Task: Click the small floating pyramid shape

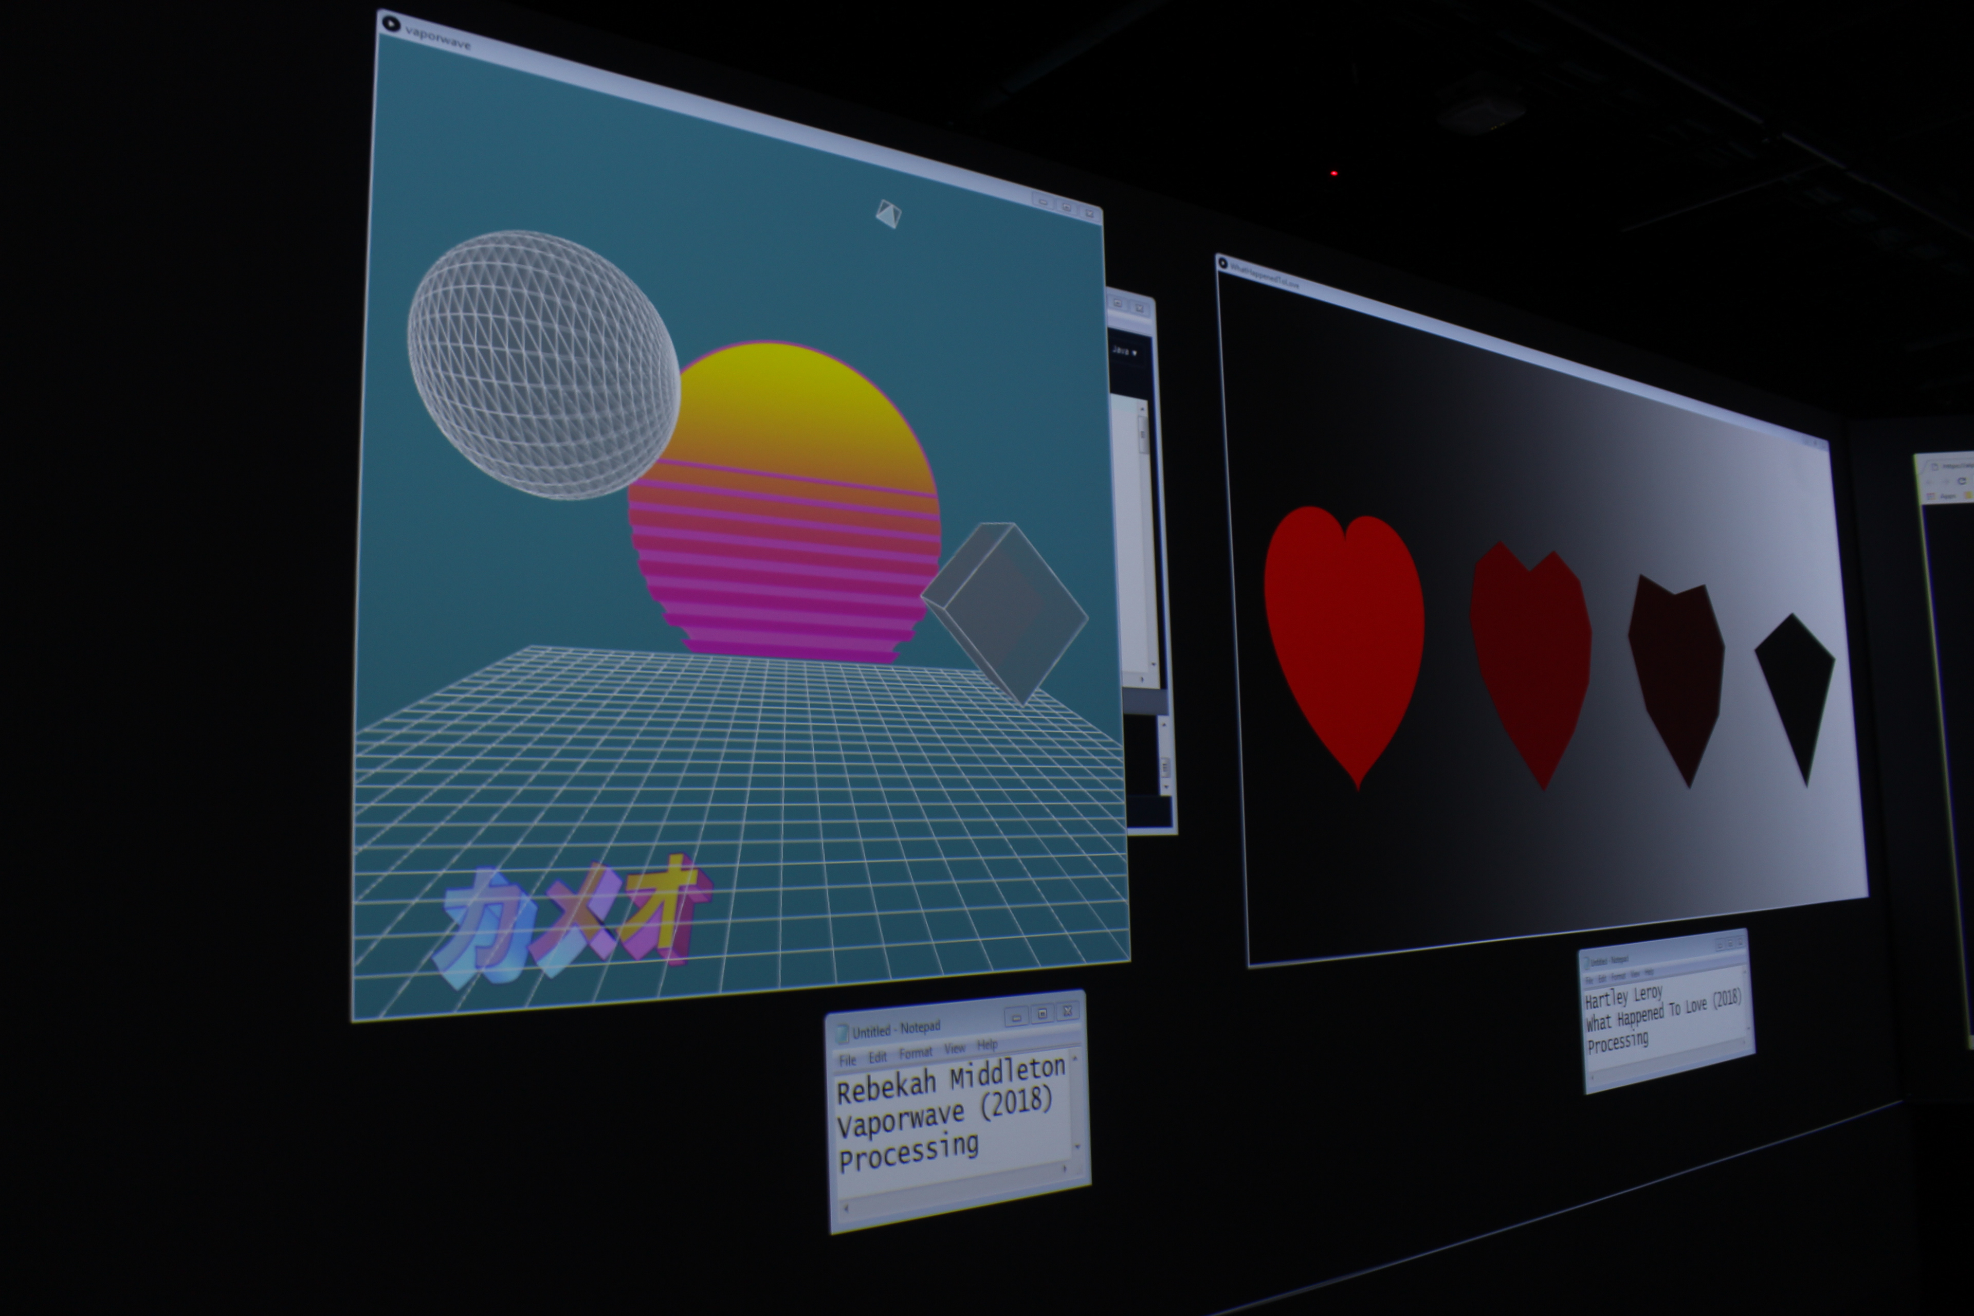Action: tap(888, 214)
